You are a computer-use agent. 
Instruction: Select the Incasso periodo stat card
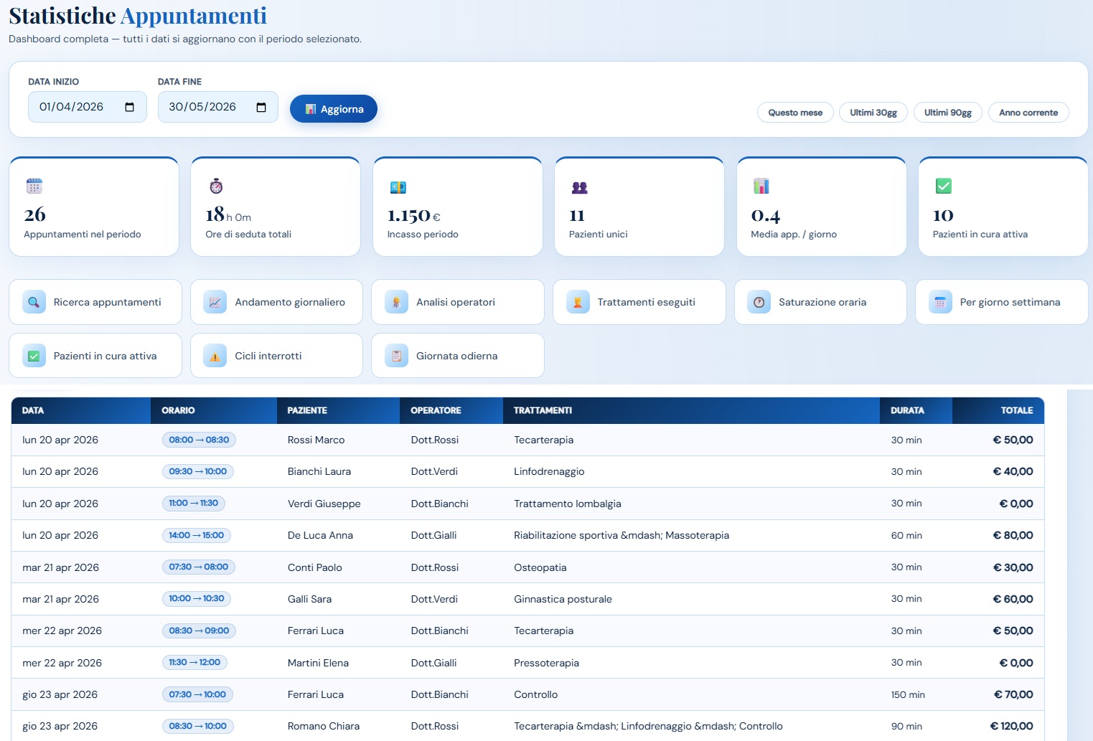pos(457,207)
